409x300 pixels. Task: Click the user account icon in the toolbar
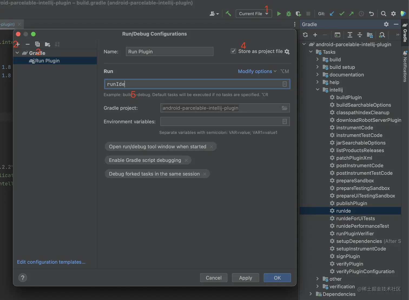[x=214, y=14]
